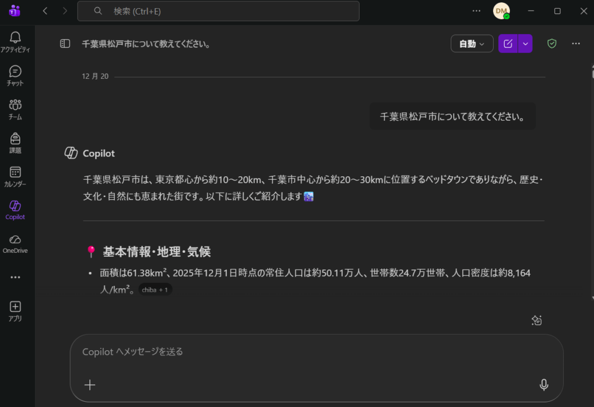Viewport: 594px width, 407px height.
Task: Expand the arrow beside new chat button
Action: tap(526, 43)
